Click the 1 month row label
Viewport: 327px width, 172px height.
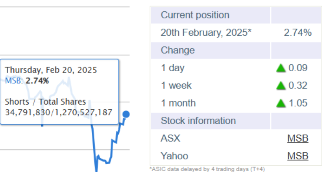[x=178, y=103]
